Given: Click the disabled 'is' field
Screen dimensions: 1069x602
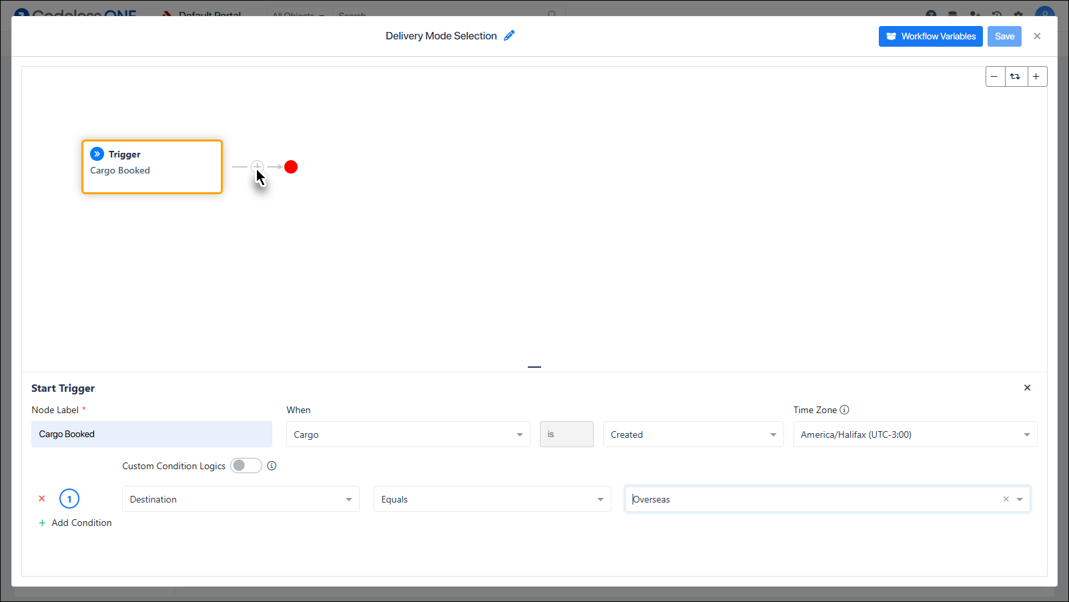Looking at the screenshot, I should (567, 434).
